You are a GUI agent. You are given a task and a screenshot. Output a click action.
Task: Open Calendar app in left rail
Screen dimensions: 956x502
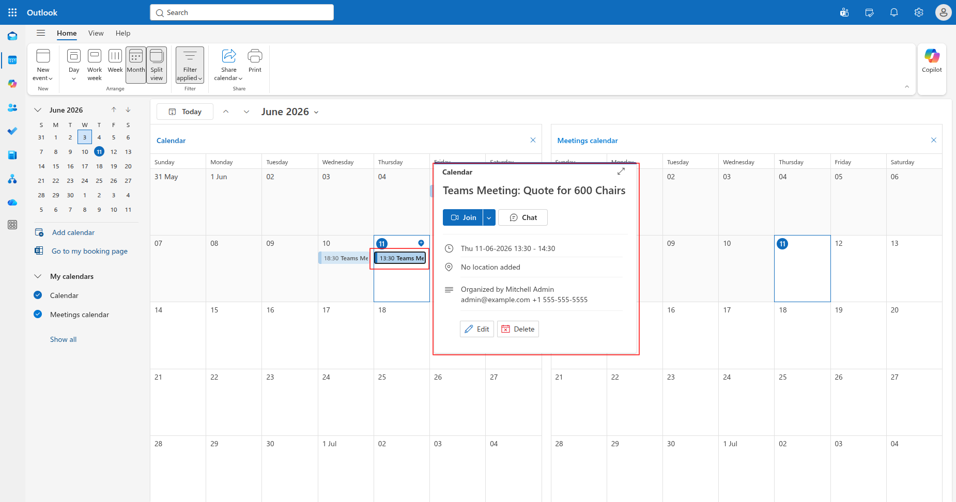point(12,60)
